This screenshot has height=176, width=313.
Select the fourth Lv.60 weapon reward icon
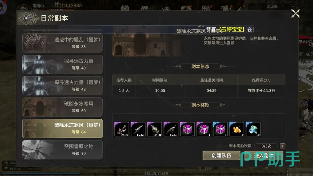click(171, 129)
